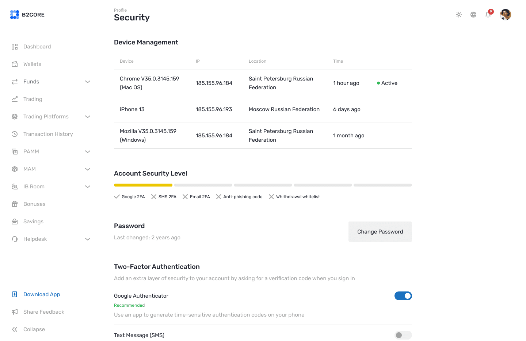Open the language globe icon
The width and height of the screenshot is (526, 341).
tap(473, 15)
